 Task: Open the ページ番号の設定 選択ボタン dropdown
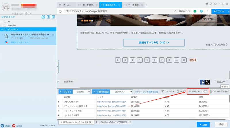coord(121,92)
